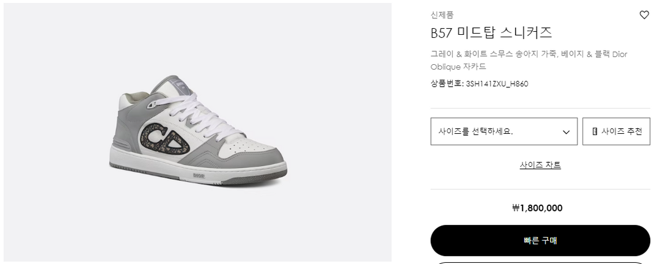This screenshot has width=660, height=264.
Task: Click the product number 3SH141ZXU_H860
Action: click(497, 84)
